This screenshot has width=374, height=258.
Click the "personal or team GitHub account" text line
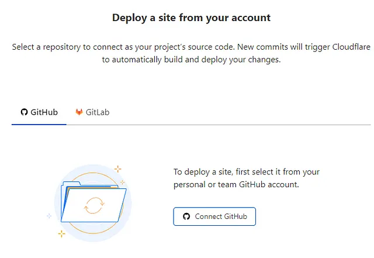(x=236, y=184)
